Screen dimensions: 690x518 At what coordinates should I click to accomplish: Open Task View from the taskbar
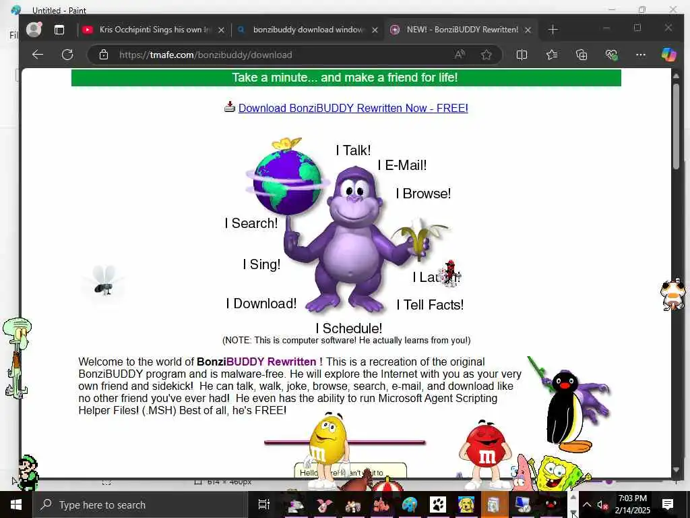pos(263,505)
